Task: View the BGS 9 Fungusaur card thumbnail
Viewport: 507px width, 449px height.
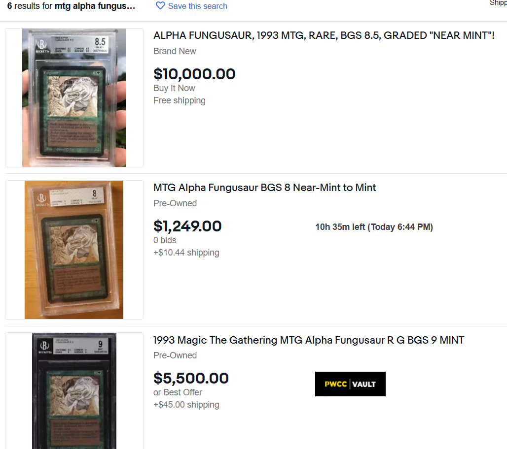Action: pos(74,391)
